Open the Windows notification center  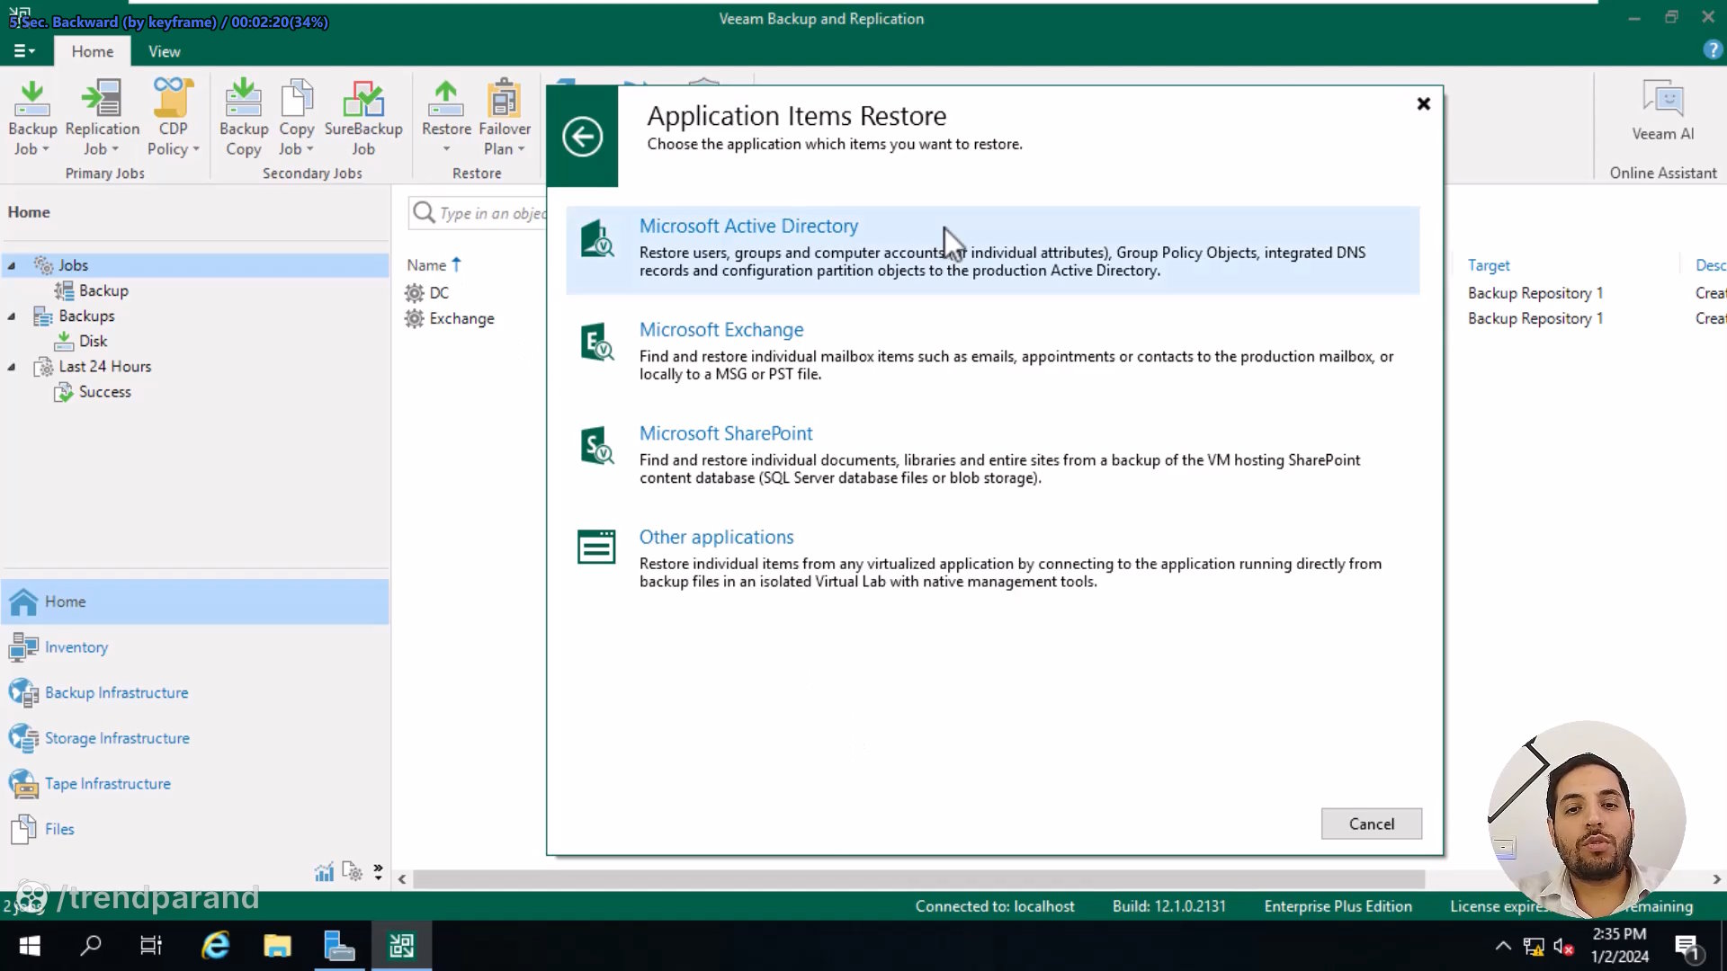tap(1687, 946)
